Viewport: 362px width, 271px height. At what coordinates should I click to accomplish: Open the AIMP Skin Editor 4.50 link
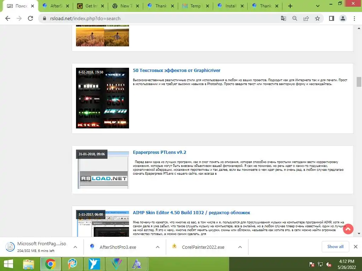point(191,213)
